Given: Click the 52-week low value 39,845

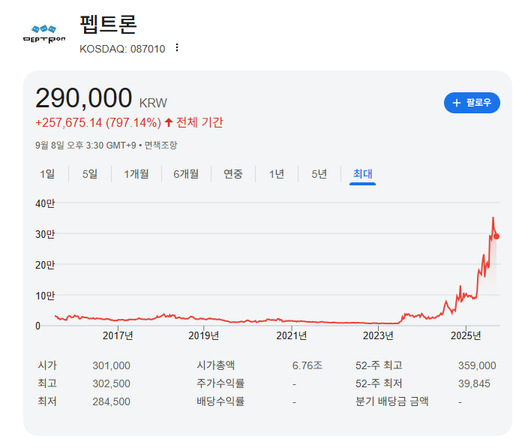Looking at the screenshot, I should tap(474, 383).
